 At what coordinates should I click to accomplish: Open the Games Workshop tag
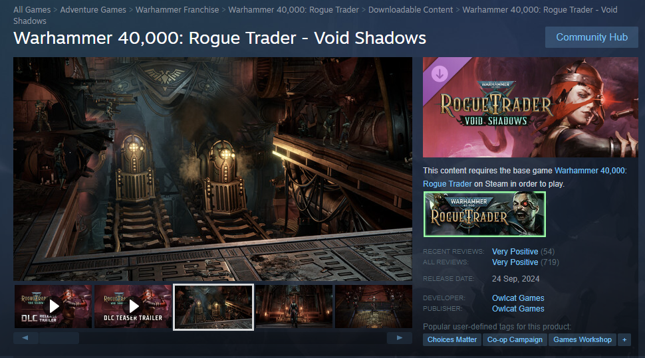tap(582, 339)
